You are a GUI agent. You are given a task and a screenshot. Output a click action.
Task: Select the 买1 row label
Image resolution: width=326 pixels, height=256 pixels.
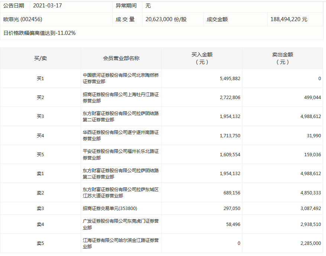coord(41,79)
